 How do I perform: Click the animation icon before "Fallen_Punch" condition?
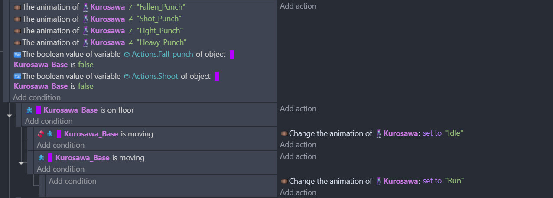click(x=17, y=7)
